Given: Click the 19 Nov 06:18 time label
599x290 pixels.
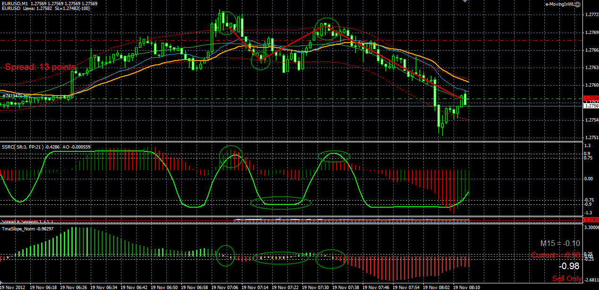Looking at the screenshot, I should point(43,287).
